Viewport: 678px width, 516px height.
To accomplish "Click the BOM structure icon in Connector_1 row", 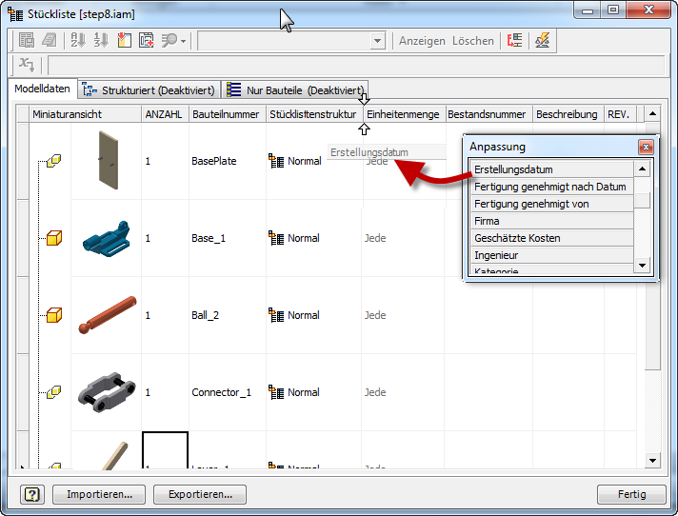I will (276, 392).
